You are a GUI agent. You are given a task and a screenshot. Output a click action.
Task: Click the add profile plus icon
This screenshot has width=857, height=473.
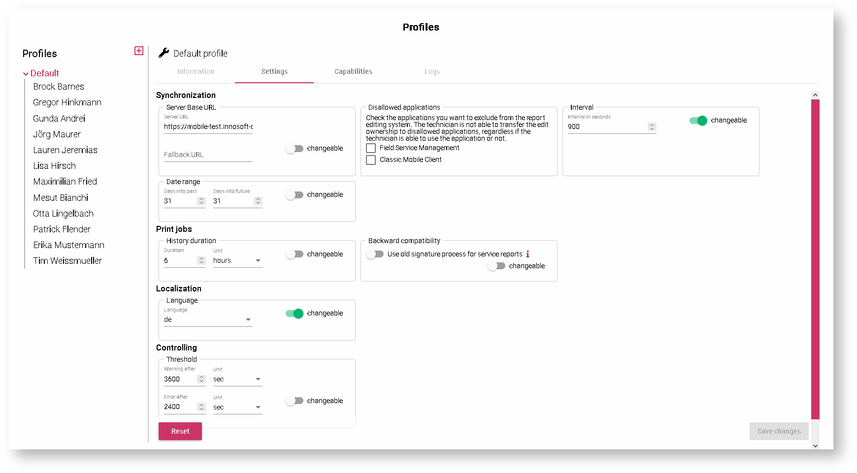(x=139, y=51)
